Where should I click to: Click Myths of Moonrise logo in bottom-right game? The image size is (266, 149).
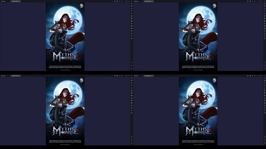click(x=198, y=131)
